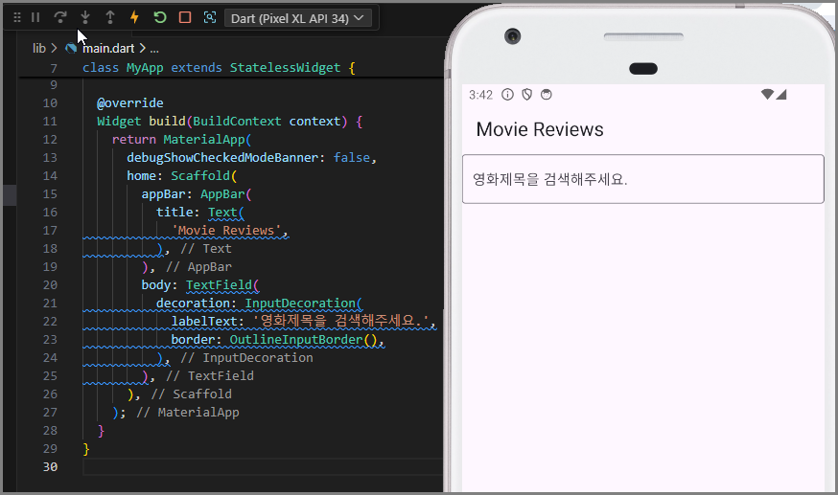Select the main.dart breadcrumb
838x495 pixels.
click(x=108, y=49)
